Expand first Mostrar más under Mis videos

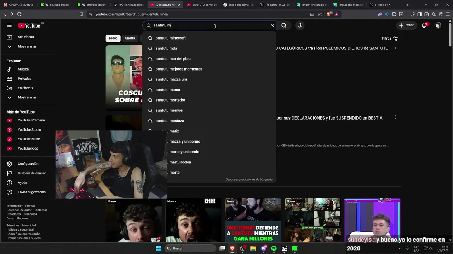pyautogui.click(x=28, y=47)
